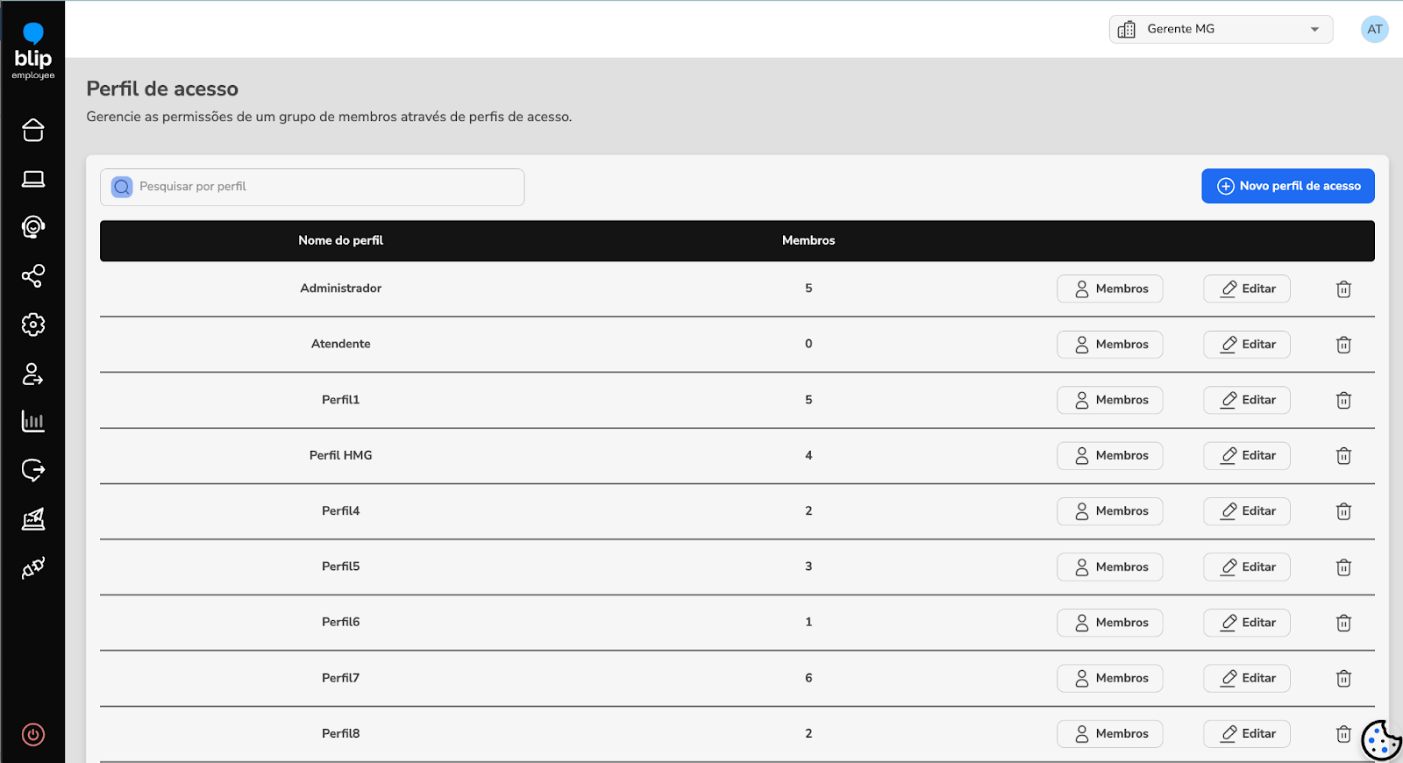Open the chart analytics icon in sidebar
1403x763 pixels.
(x=32, y=519)
